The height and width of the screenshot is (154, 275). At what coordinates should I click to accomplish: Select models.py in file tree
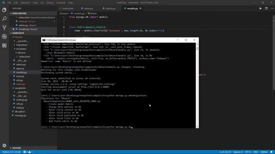pyautogui.click(x=21, y=72)
